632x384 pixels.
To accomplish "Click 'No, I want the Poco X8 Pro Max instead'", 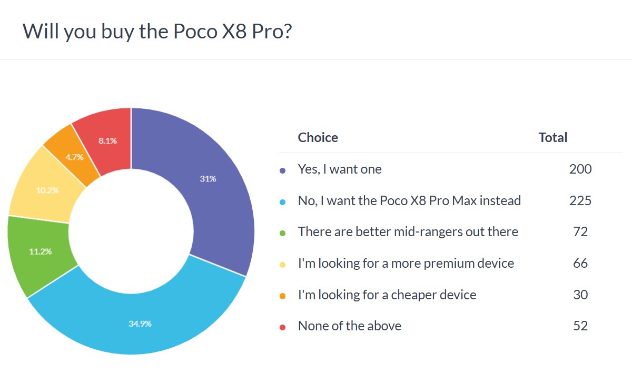I will tap(409, 200).
